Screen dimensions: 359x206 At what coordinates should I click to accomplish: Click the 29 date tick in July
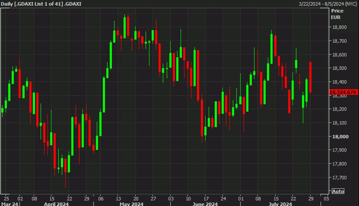coord(311,198)
